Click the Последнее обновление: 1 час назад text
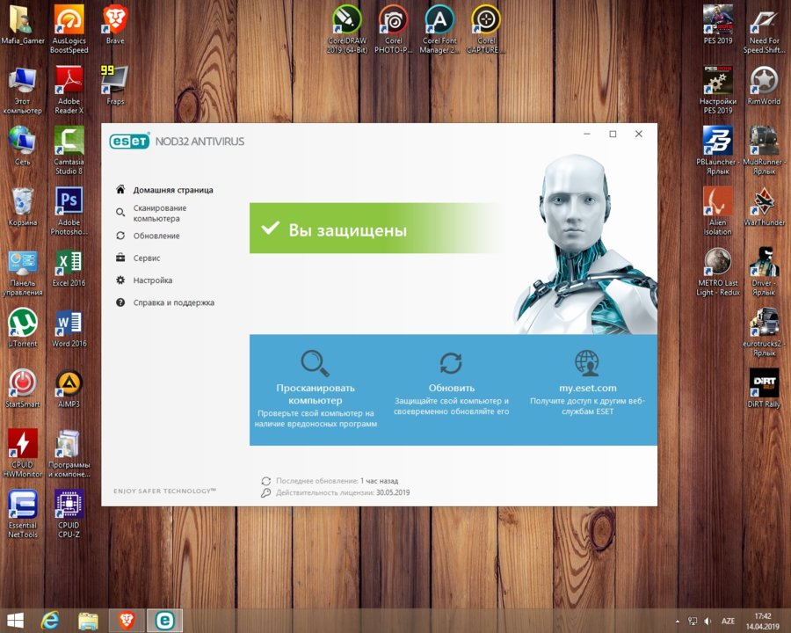The image size is (791, 633). pos(337,481)
